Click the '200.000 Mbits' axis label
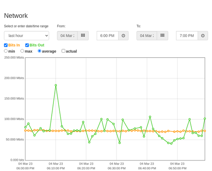 (x=14, y=78)
